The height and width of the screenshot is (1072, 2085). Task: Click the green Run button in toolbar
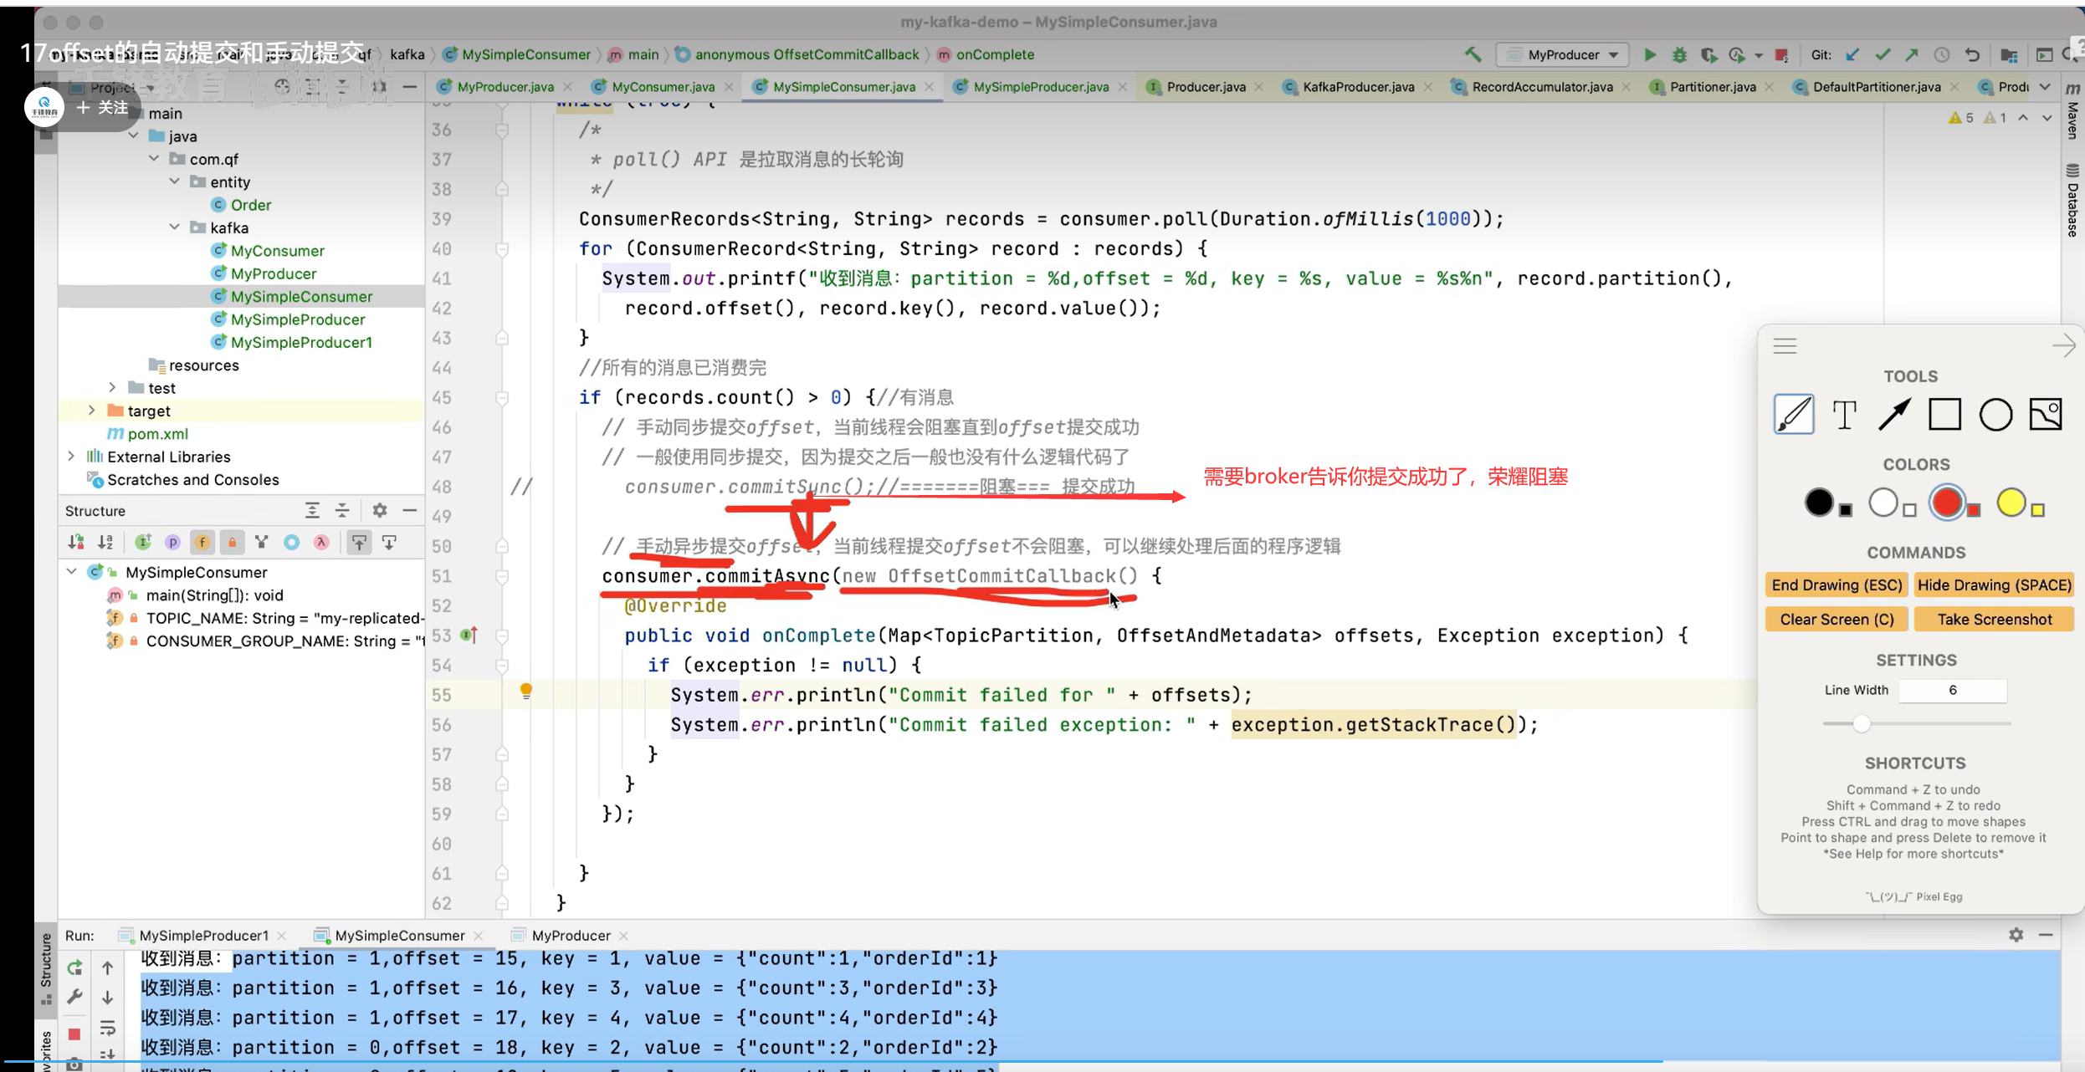pos(1649,55)
